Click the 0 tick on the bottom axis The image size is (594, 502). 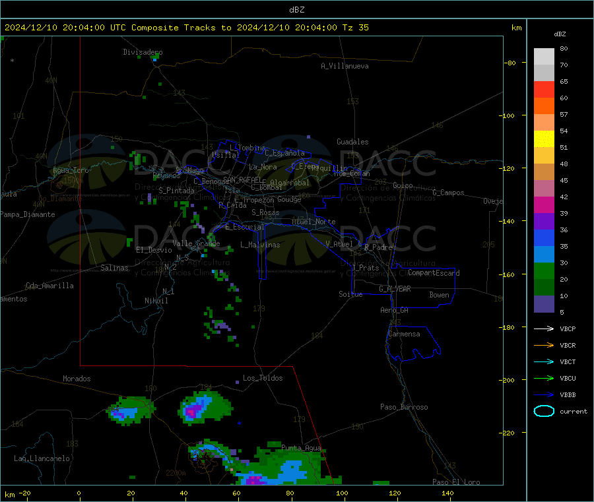(x=79, y=493)
